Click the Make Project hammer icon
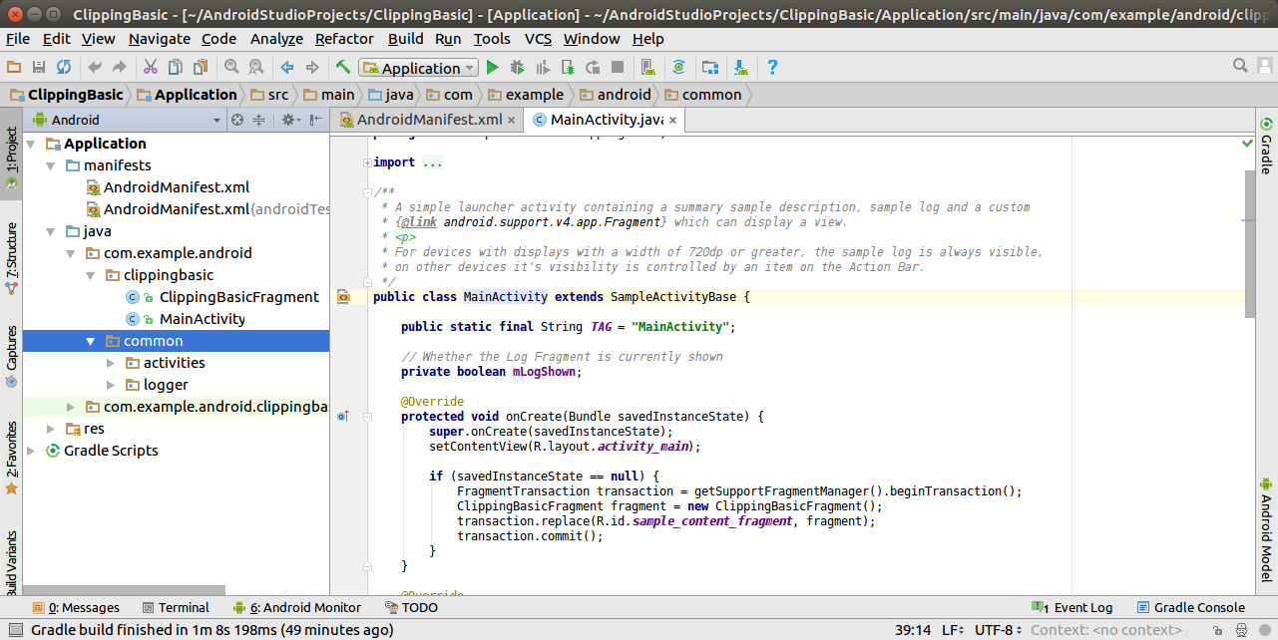The height and width of the screenshot is (640, 1278). [343, 67]
